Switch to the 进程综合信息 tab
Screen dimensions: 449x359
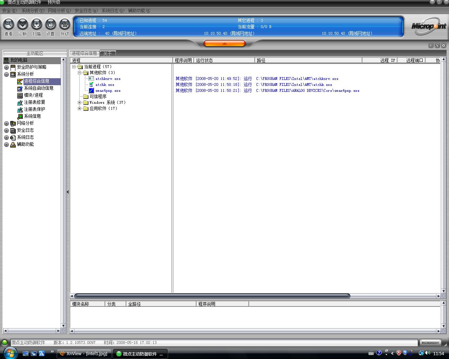click(85, 53)
